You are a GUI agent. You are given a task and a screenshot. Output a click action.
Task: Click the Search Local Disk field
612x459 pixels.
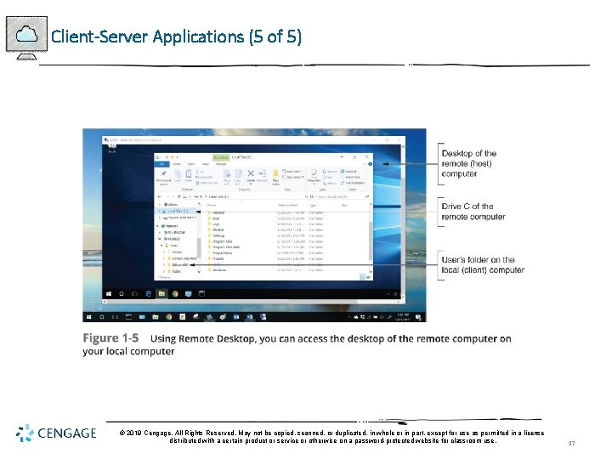pyautogui.click(x=343, y=196)
